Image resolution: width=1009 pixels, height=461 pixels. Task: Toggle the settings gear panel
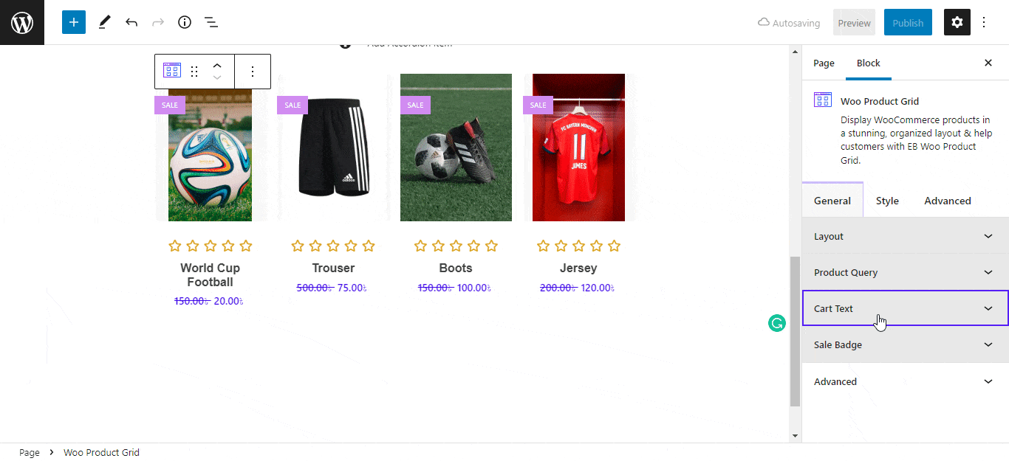coord(957,22)
